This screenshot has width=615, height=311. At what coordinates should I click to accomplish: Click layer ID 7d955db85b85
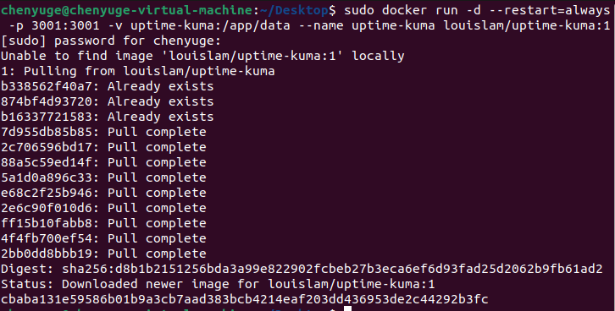point(47,132)
